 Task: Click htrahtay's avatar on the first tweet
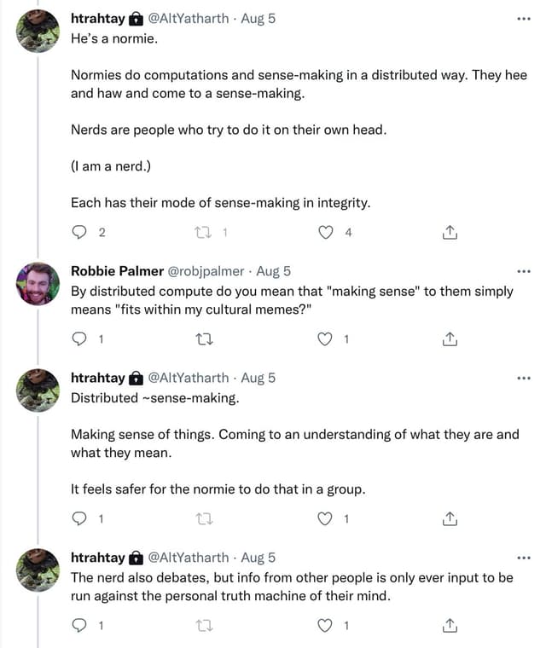[38, 32]
